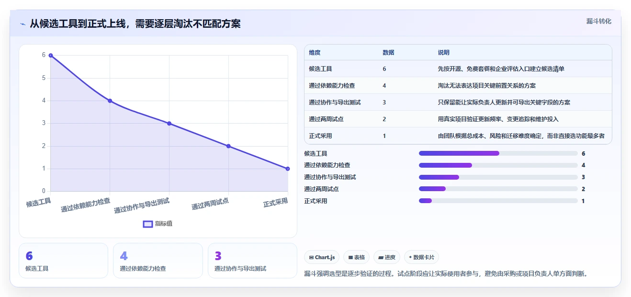
Task: Click the chart data point at value 4
Action: point(110,101)
